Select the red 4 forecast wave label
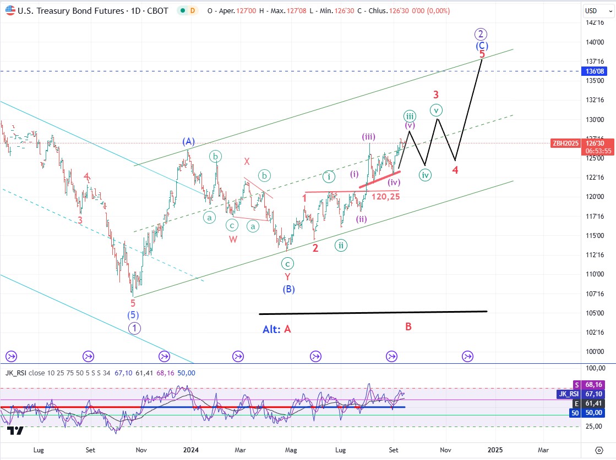 455,170
